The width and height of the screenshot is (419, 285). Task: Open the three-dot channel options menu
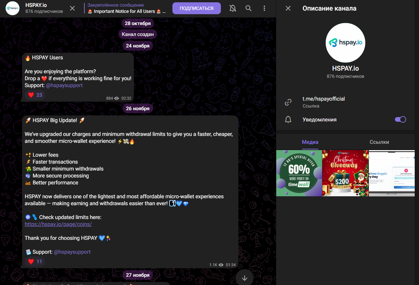tap(264, 8)
